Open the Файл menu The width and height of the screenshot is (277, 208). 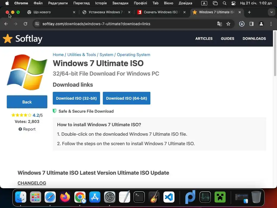38,3
